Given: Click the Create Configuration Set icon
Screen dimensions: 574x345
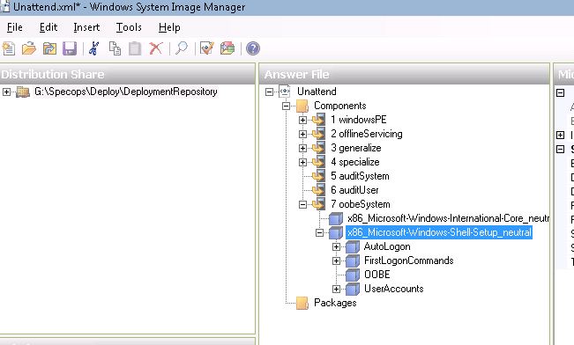Looking at the screenshot, I should tap(227, 48).
